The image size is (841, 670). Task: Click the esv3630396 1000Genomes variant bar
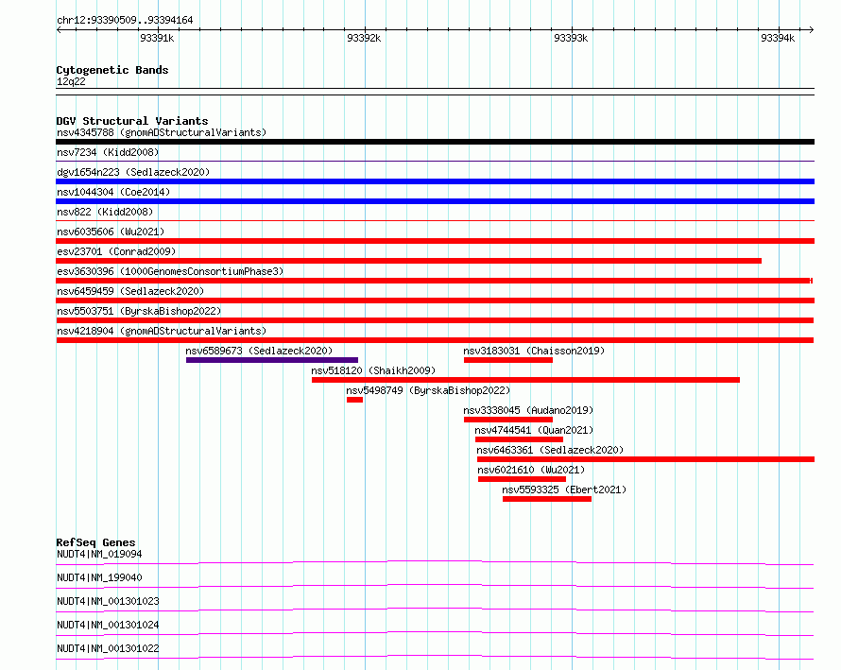point(435,281)
